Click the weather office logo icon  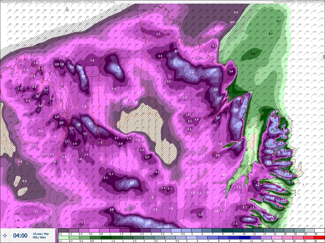(5, 236)
